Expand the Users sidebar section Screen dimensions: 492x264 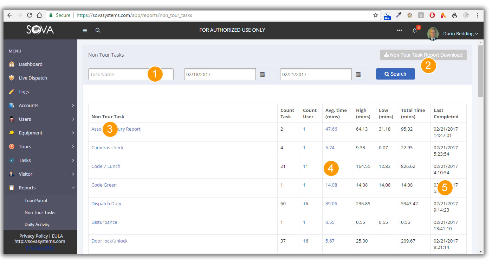tap(40, 119)
